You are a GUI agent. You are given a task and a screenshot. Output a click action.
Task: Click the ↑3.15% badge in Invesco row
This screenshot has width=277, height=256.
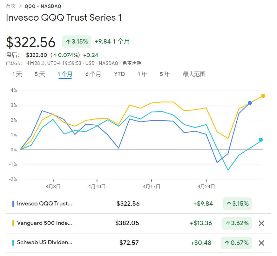pyautogui.click(x=237, y=204)
